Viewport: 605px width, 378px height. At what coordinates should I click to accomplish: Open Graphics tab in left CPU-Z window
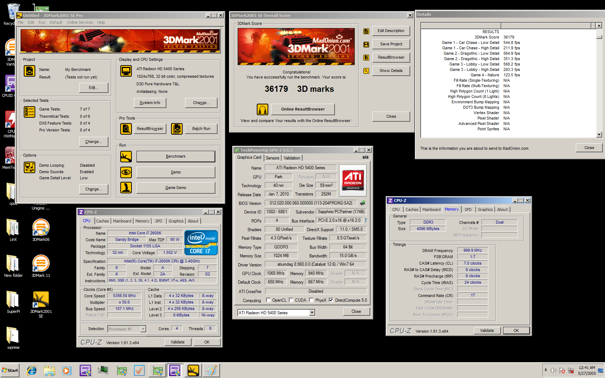click(176, 221)
